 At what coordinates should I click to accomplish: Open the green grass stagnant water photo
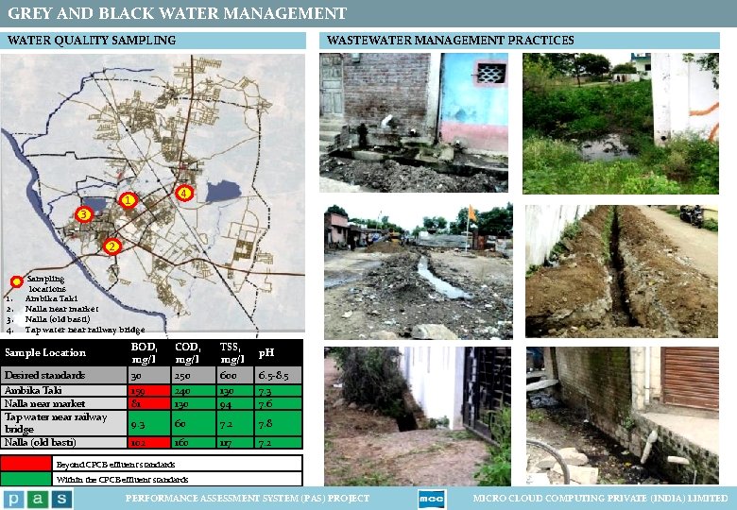point(621,124)
